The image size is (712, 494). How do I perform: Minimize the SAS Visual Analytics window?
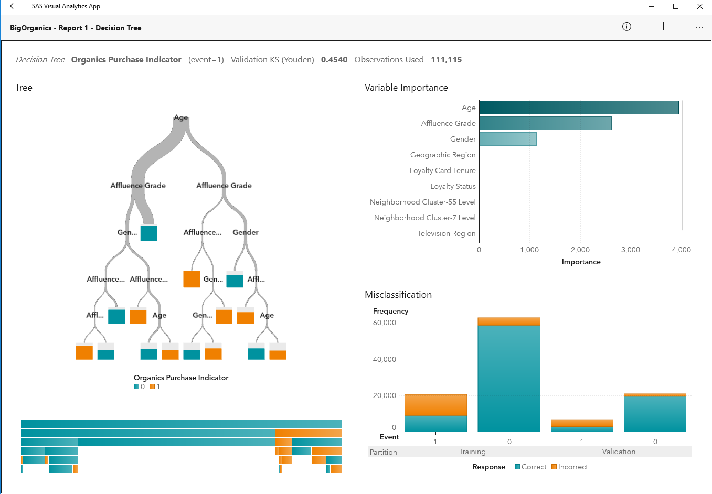(x=652, y=6)
